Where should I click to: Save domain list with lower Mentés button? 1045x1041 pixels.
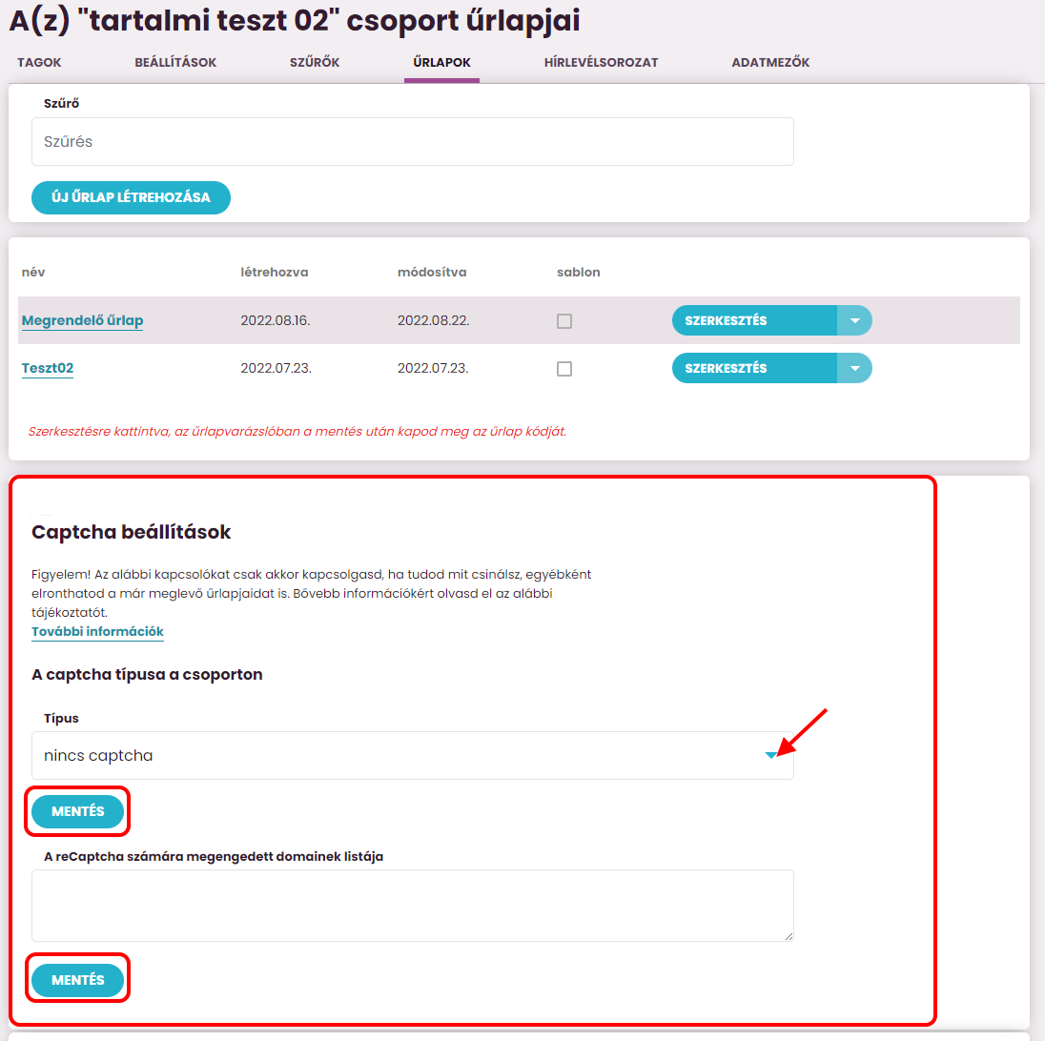[x=78, y=981]
